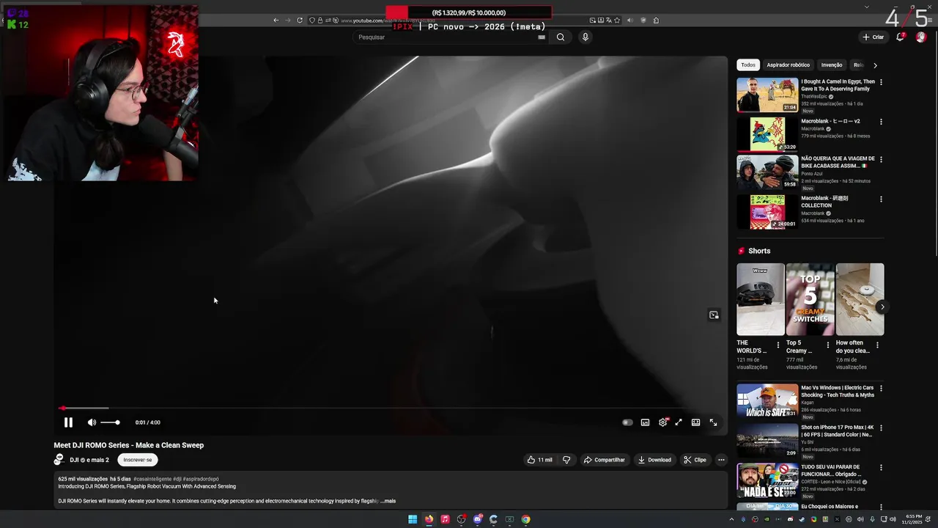Toggle subtitles with the captions icon
Screen dimensions: 938x528
(x=645, y=422)
